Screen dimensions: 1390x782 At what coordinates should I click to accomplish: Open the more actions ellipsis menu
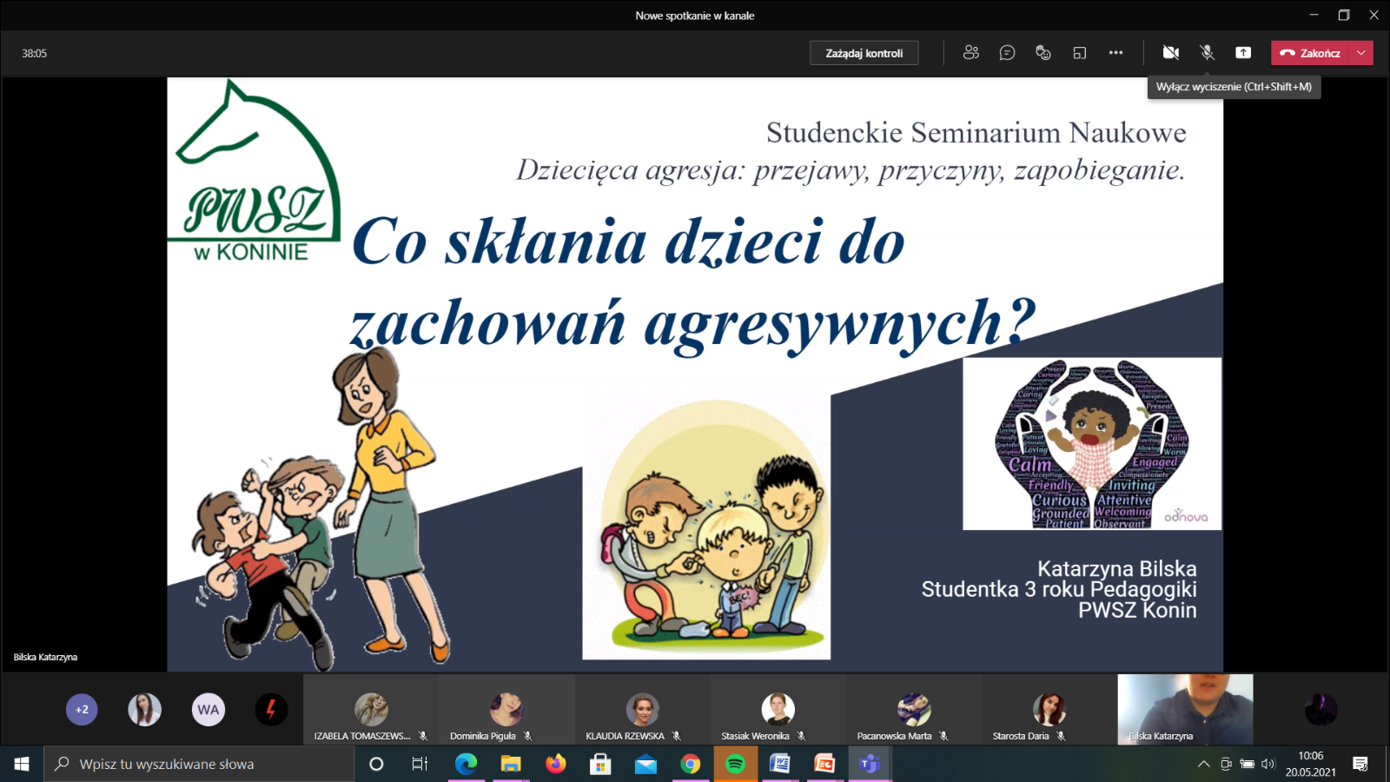point(1115,53)
